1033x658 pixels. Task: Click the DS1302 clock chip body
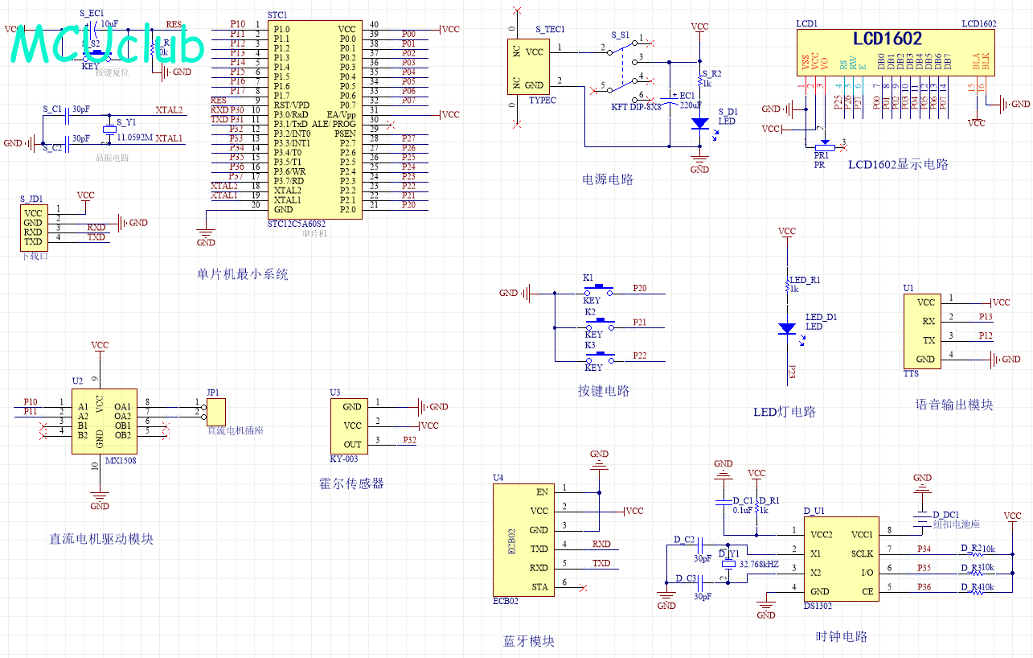(842, 558)
